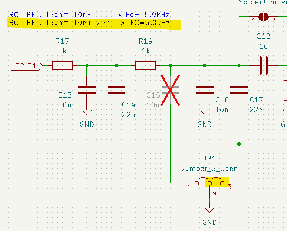Screen dimensions: 287x231
Task: Select the 10n value of C16
Action: (222, 110)
